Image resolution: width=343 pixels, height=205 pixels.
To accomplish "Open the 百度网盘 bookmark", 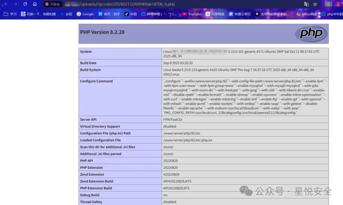I will 215,14.
